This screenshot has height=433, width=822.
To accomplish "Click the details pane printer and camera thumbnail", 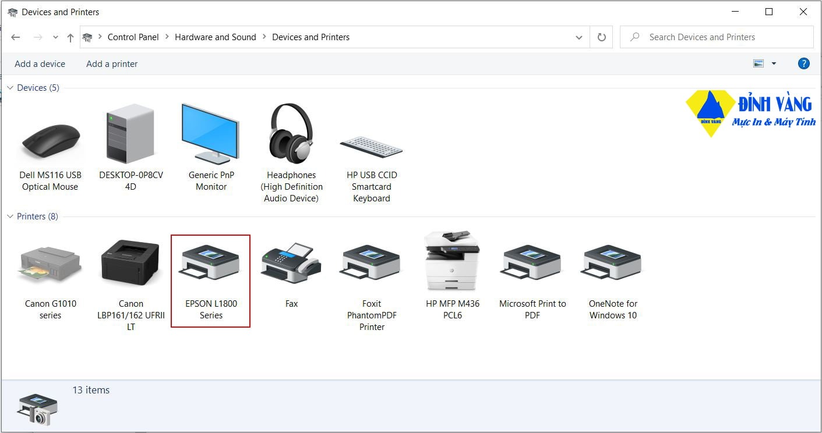I will tap(38, 409).
